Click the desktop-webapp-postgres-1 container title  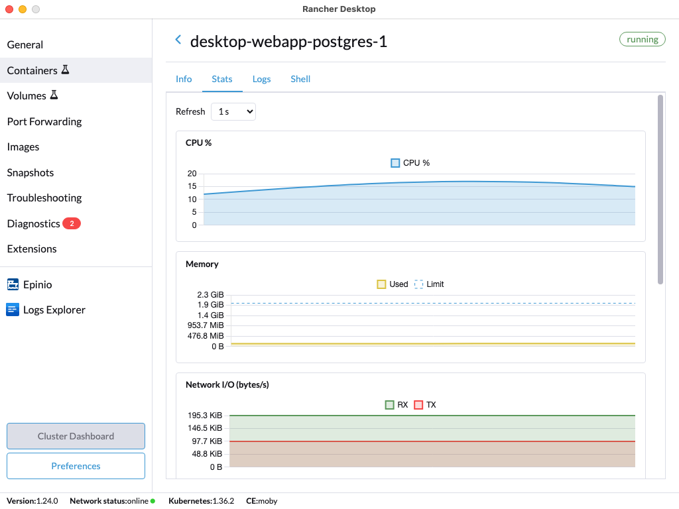pos(288,42)
